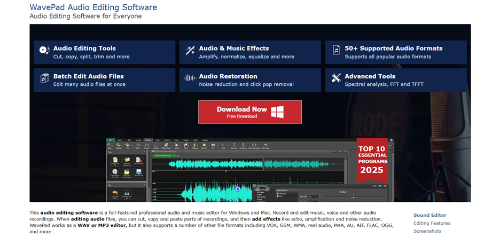500x236 pixels.
Task: Click the Advanced Tools wrench icon
Action: pyautogui.click(x=336, y=78)
